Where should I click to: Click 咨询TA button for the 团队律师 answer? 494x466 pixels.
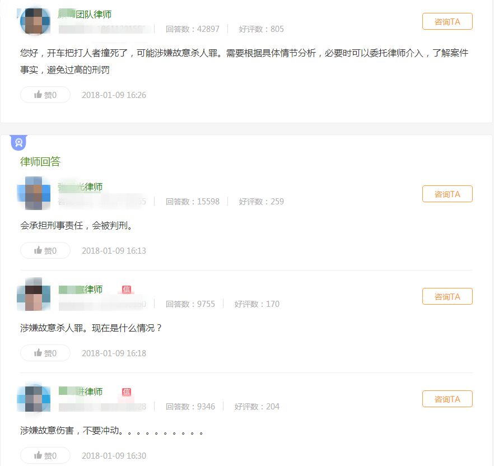point(447,21)
